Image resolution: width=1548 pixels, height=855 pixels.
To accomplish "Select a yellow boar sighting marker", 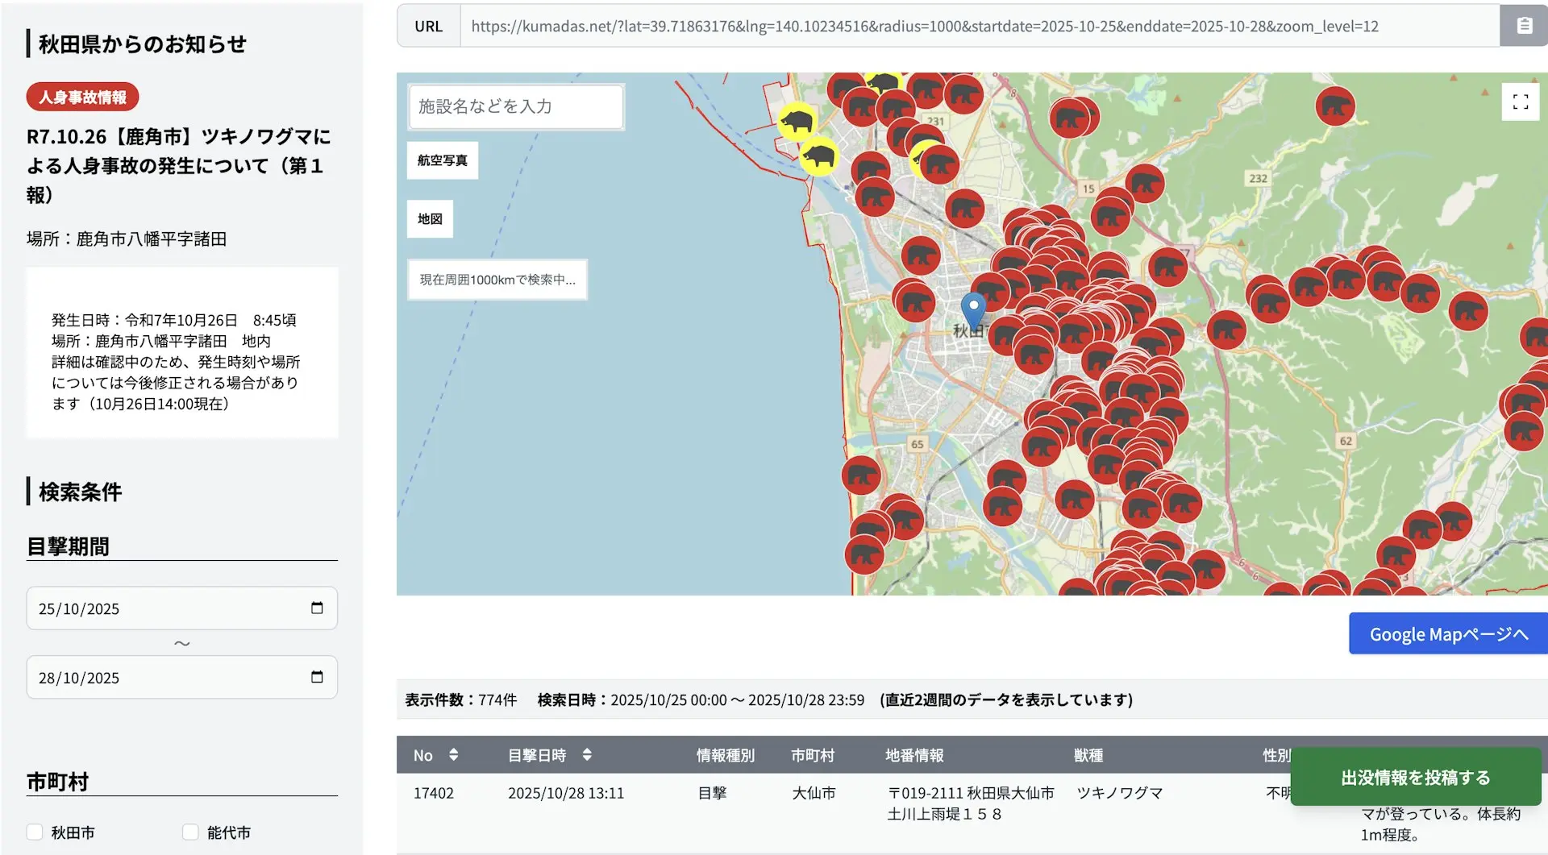I will click(x=797, y=122).
